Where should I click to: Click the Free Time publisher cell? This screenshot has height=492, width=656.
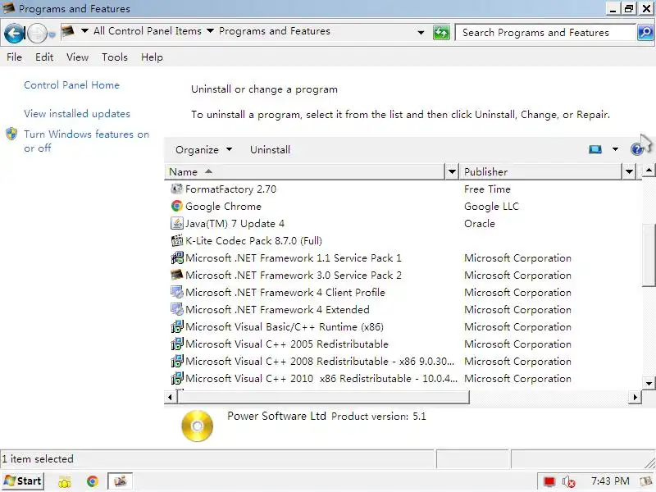pyautogui.click(x=487, y=189)
